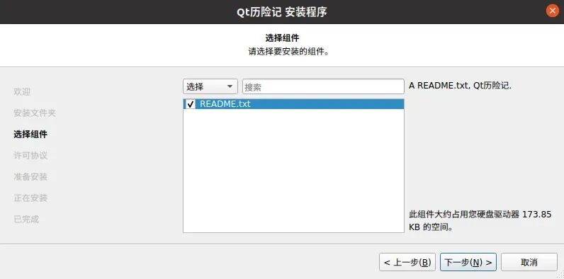564x279 pixels.
Task: Focus the 搜索 search field
Action: 323,86
